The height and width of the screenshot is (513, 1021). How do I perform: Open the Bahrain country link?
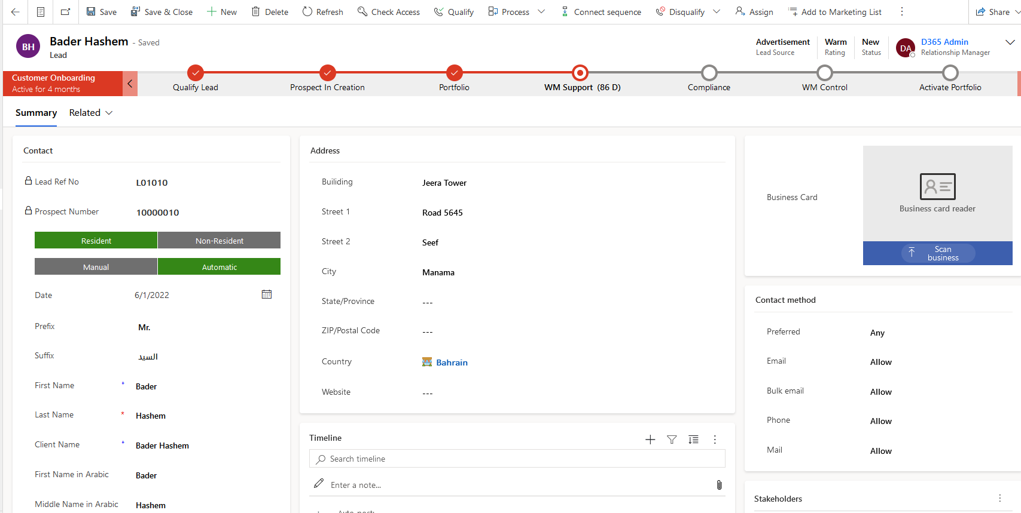click(452, 363)
